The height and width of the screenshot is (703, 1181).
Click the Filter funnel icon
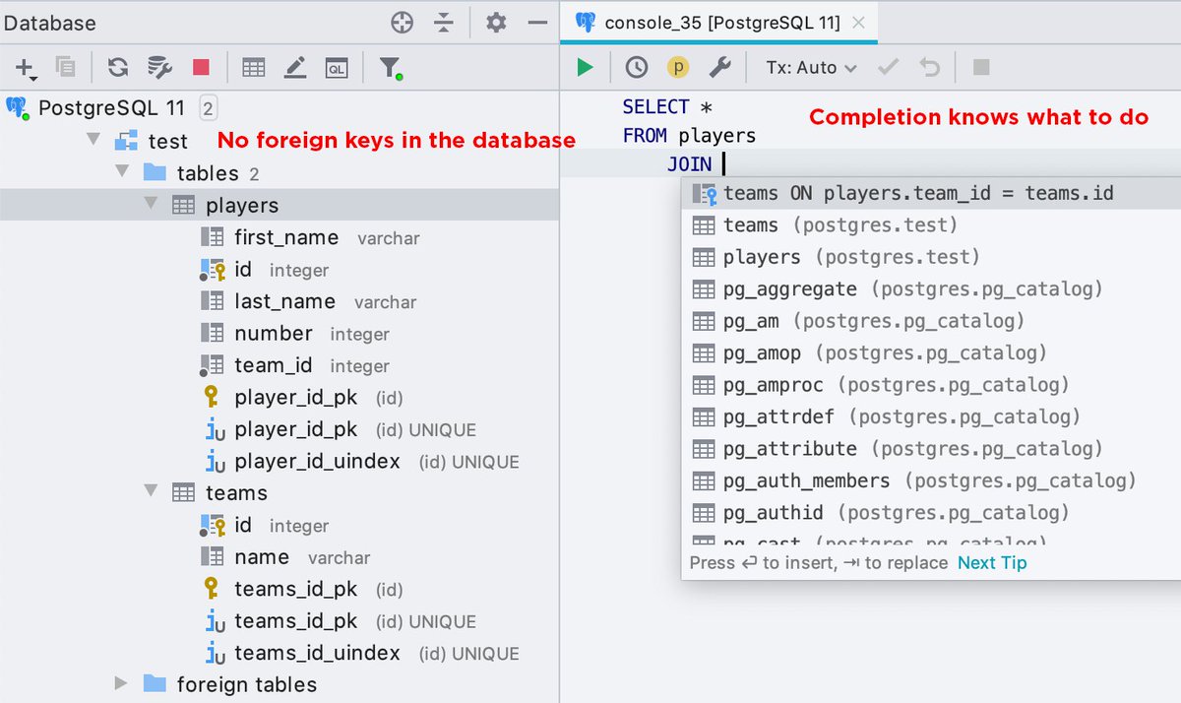coord(391,67)
